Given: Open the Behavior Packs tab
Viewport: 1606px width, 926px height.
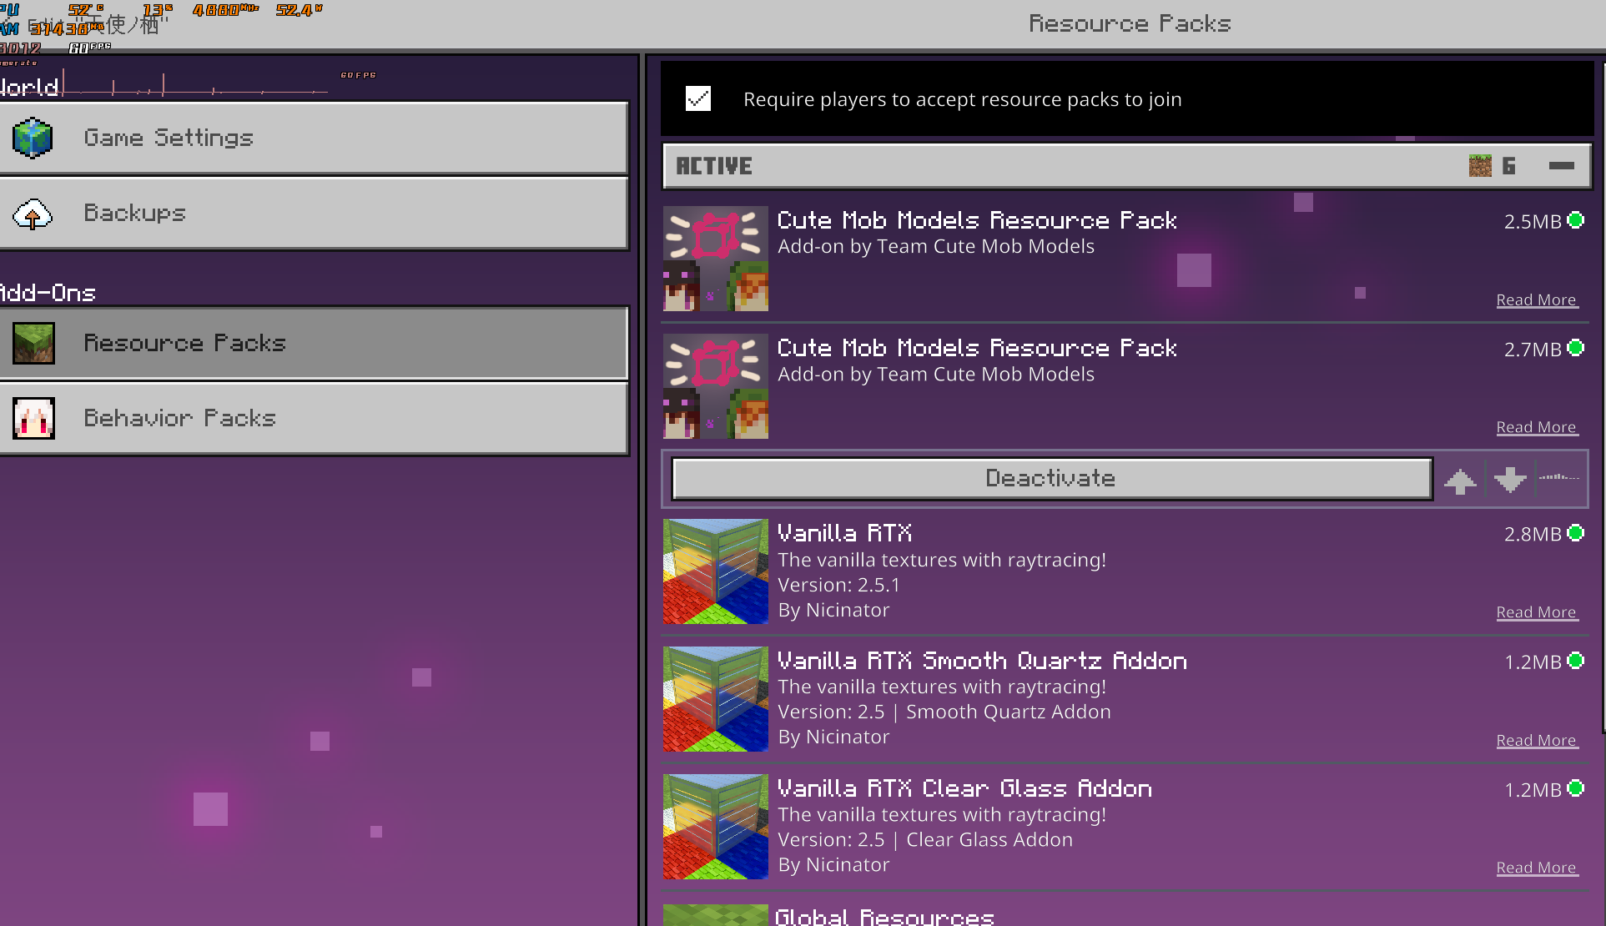Looking at the screenshot, I should click(x=314, y=418).
